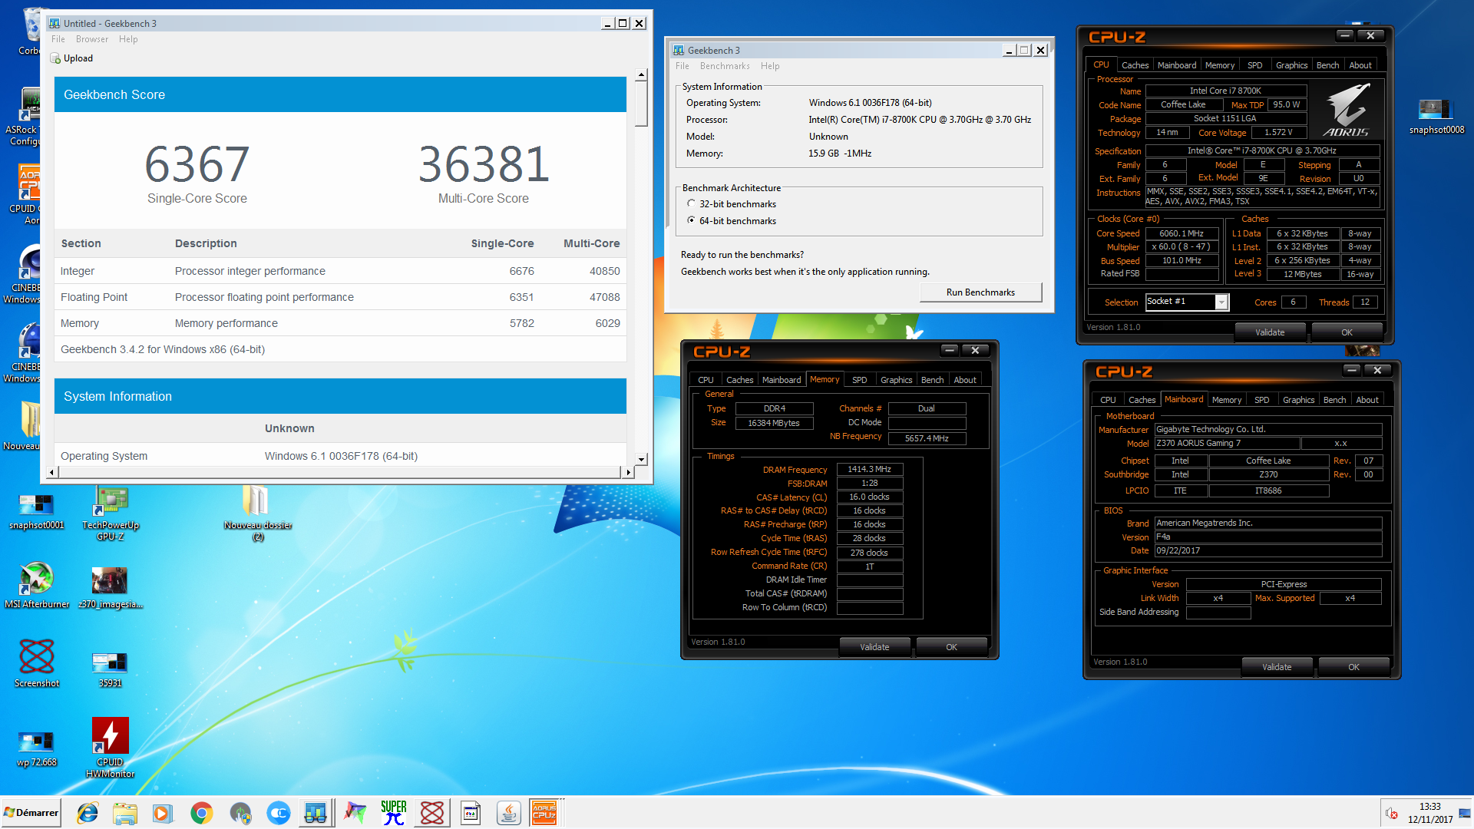This screenshot has width=1474, height=829.
Task: Select snaphsot0008 image on desktop
Action: click(x=1436, y=117)
